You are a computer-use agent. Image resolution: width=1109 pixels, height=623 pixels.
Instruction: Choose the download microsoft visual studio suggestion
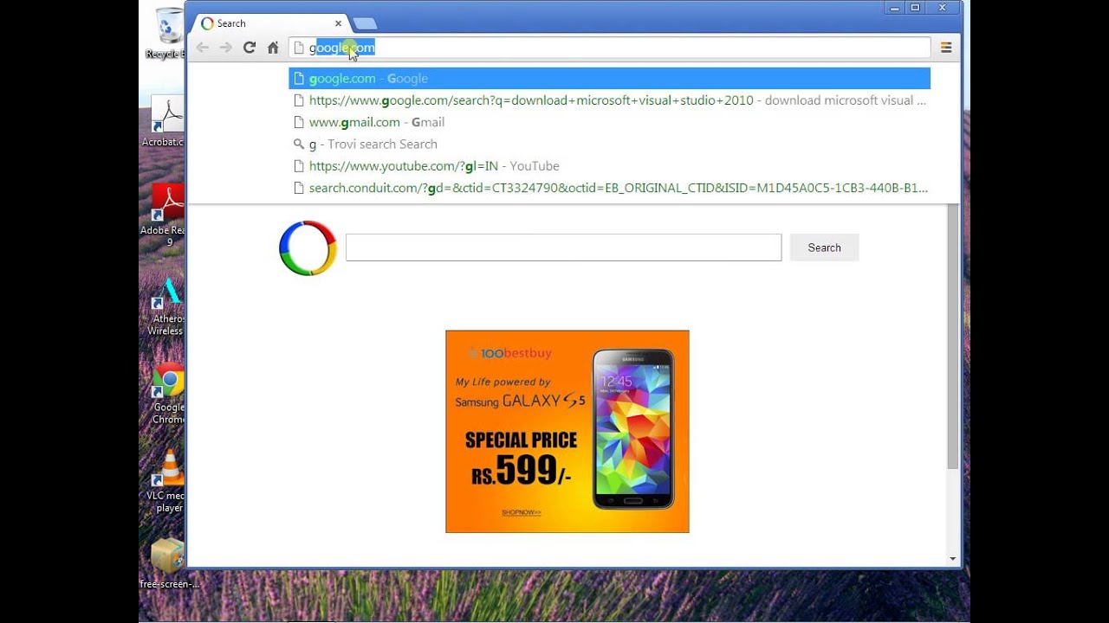609,100
